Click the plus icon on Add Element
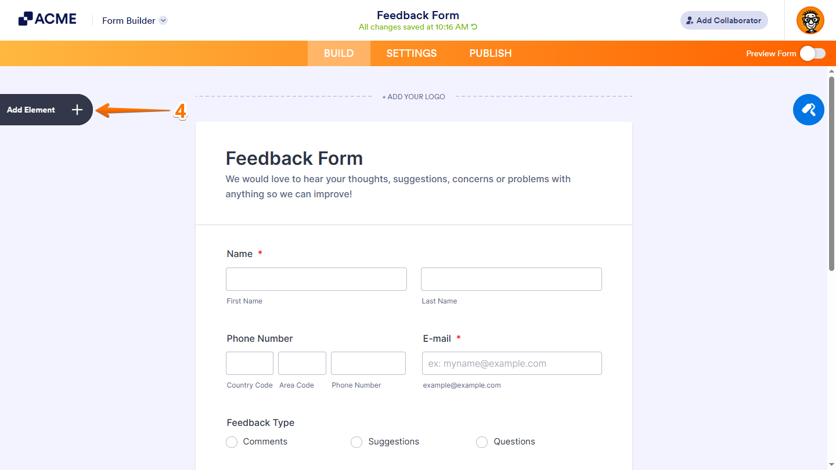Screen dimensions: 836x470 coord(77,110)
